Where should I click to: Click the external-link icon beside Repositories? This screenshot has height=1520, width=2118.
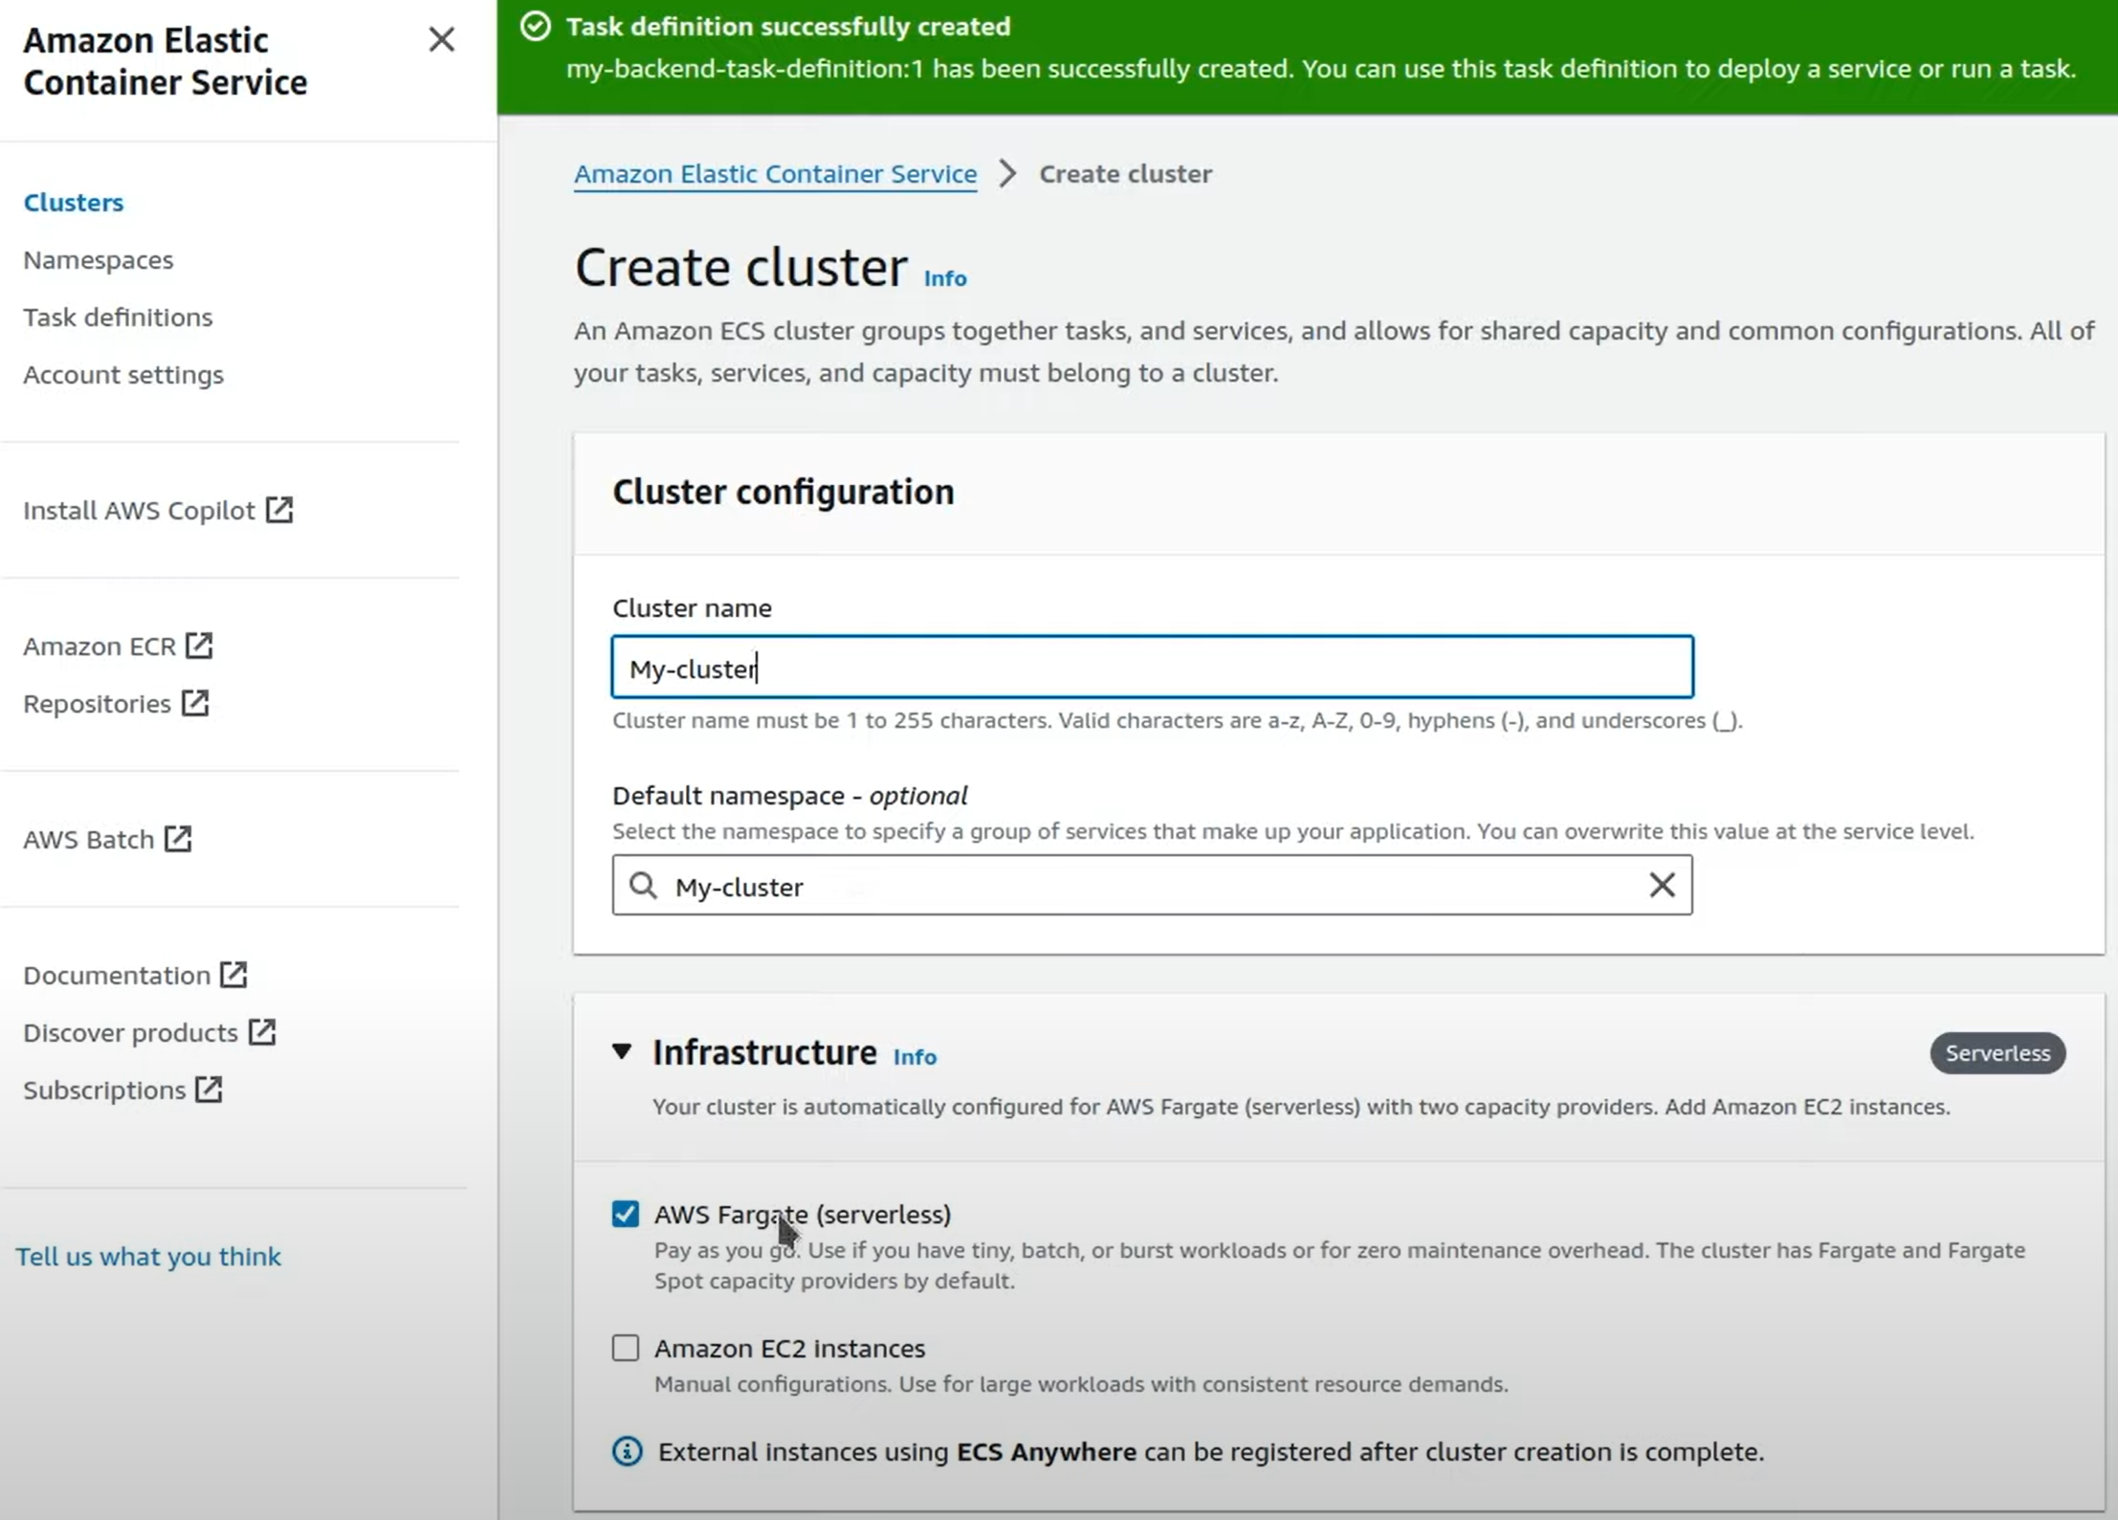pyautogui.click(x=195, y=703)
